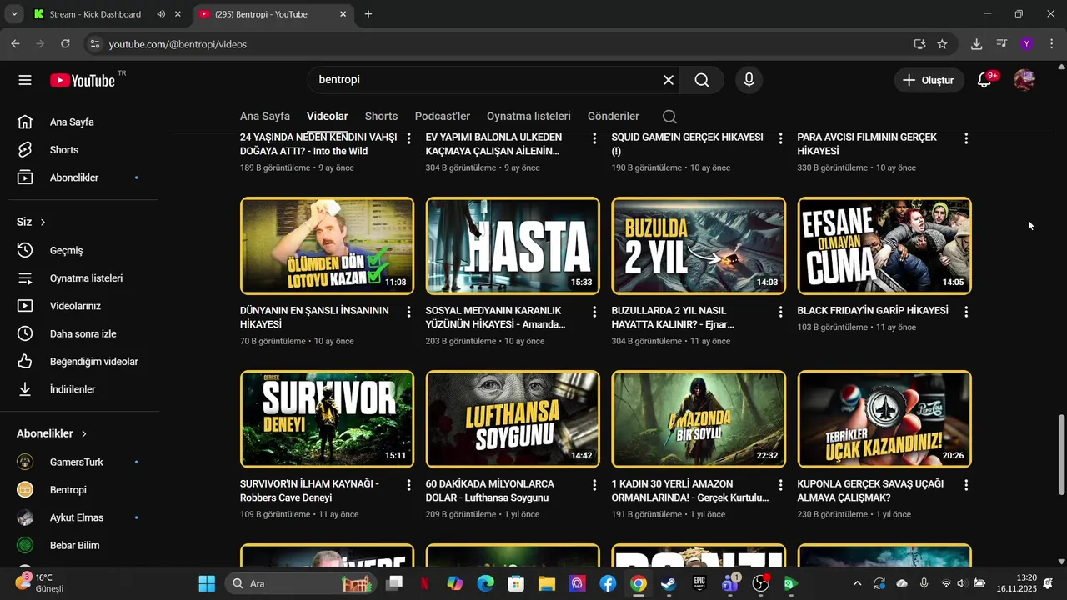Open options for Lufthansa Soygunu video

coord(594,485)
